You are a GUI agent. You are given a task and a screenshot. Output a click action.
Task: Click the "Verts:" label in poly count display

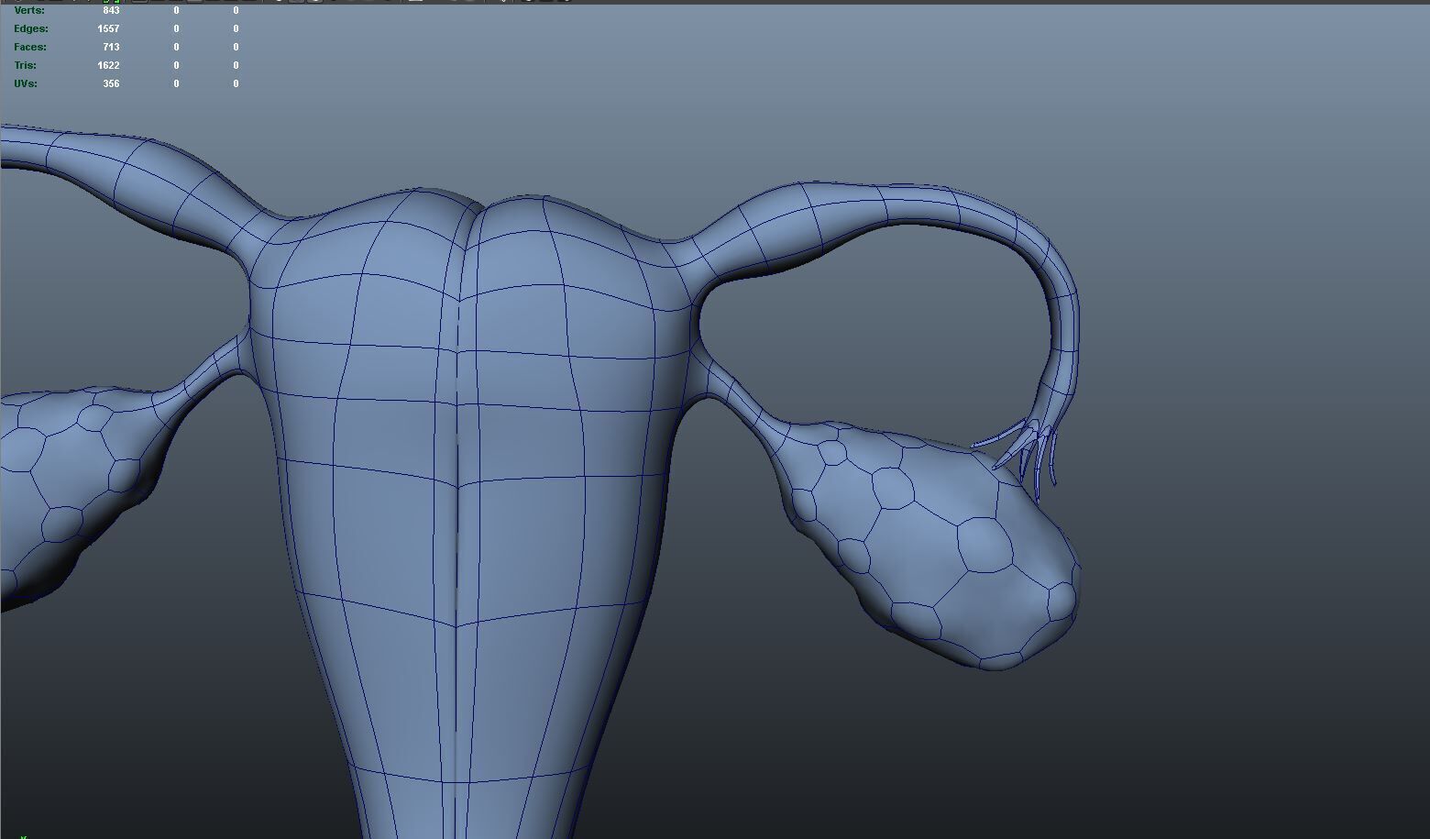point(29,10)
